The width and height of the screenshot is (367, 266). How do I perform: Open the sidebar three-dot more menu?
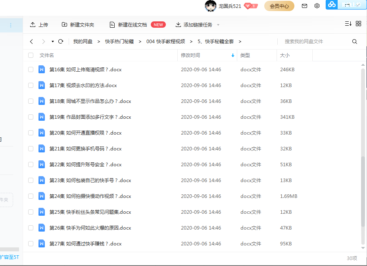(x=11, y=25)
